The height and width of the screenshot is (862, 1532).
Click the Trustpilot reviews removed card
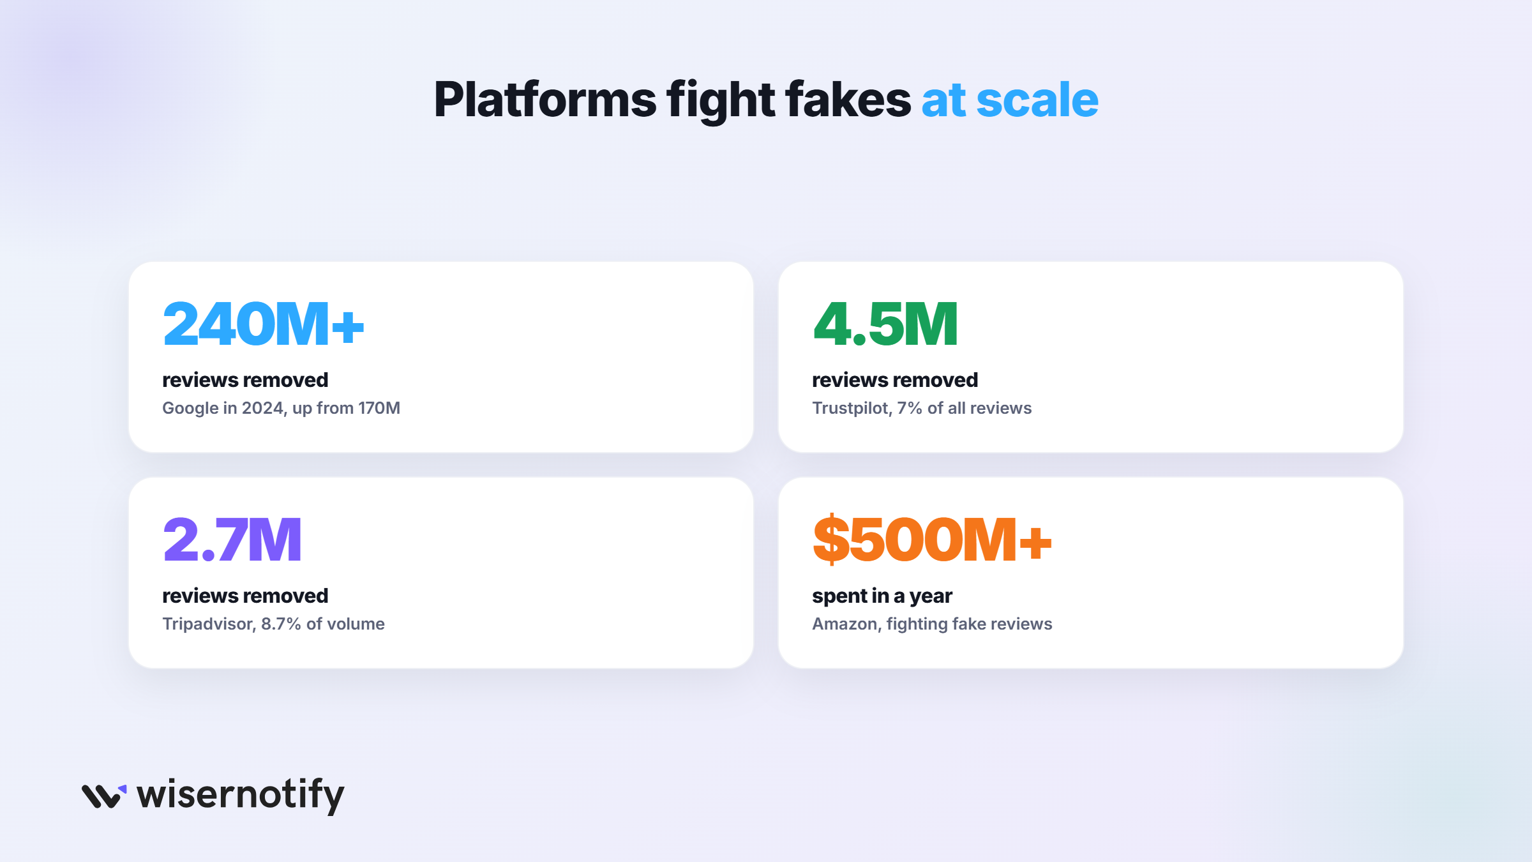[x=1091, y=357]
